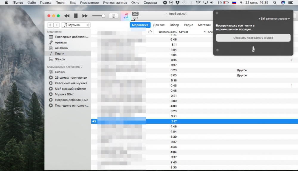298x171 pixels.
Task: Select the song lasting 2:40
Action: (194, 162)
